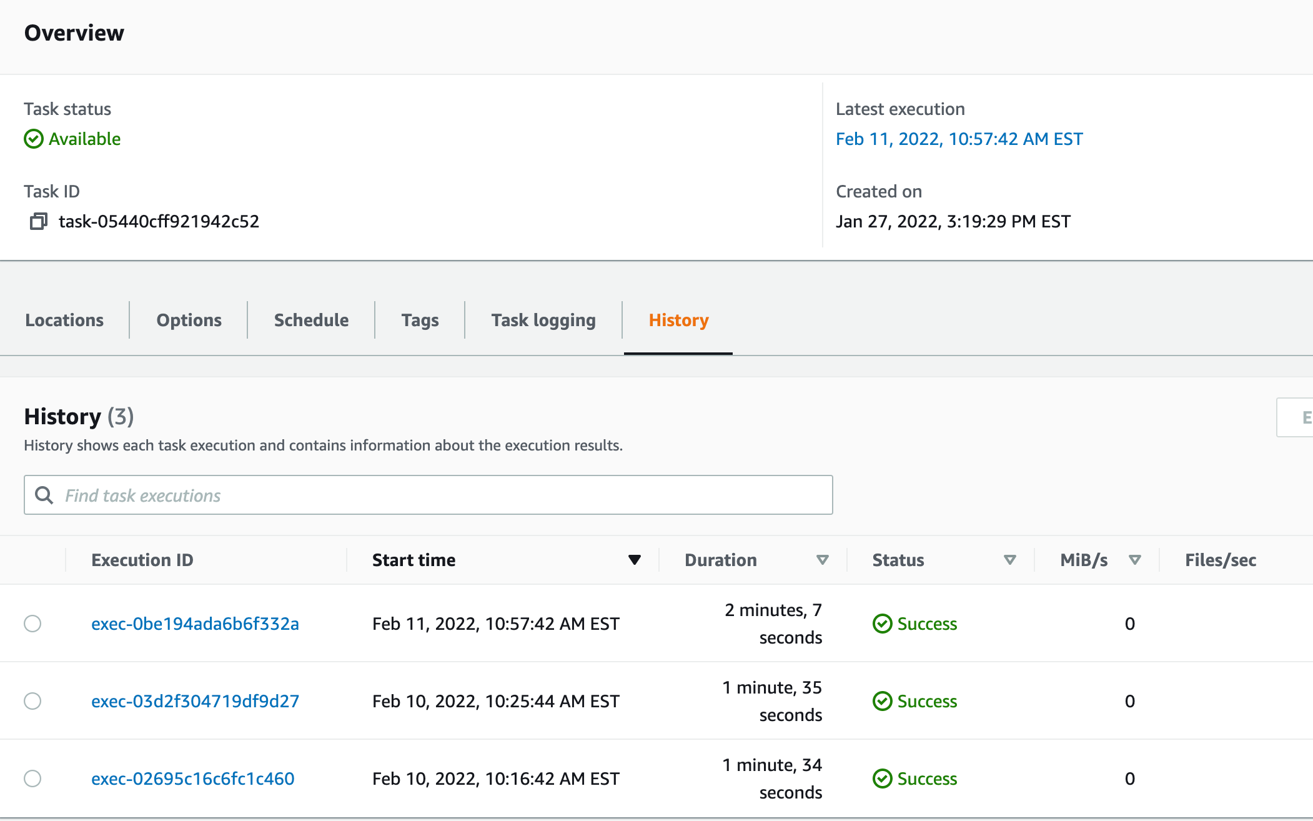This screenshot has height=821, width=1313.
Task: Open the latest execution Feb 11 link
Action: tap(959, 139)
